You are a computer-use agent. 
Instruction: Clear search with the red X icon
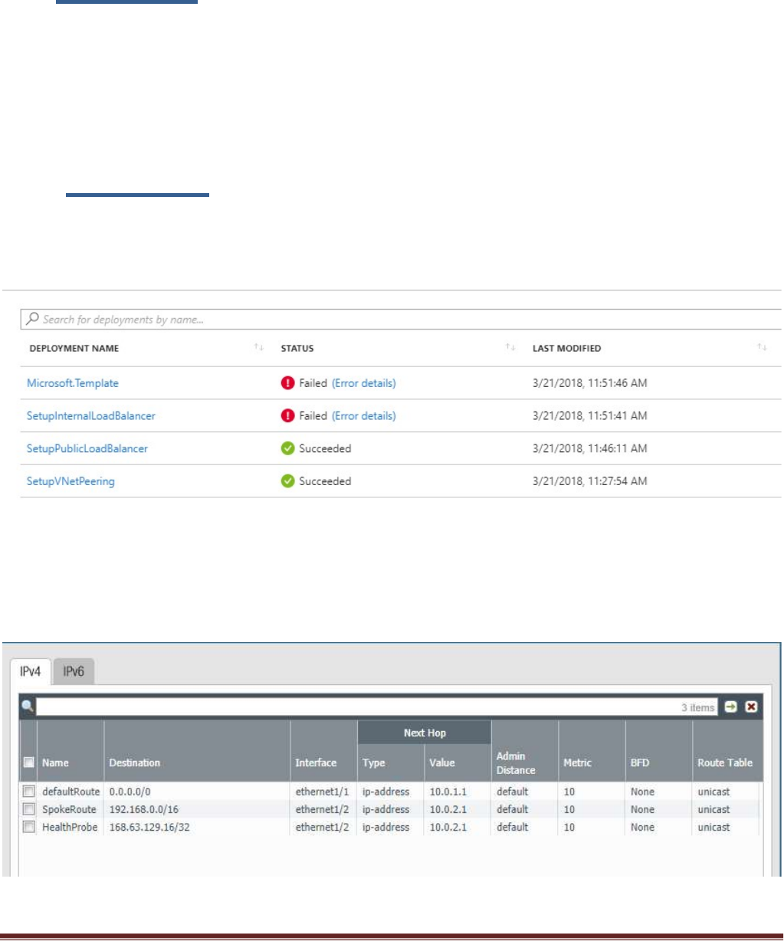point(751,707)
